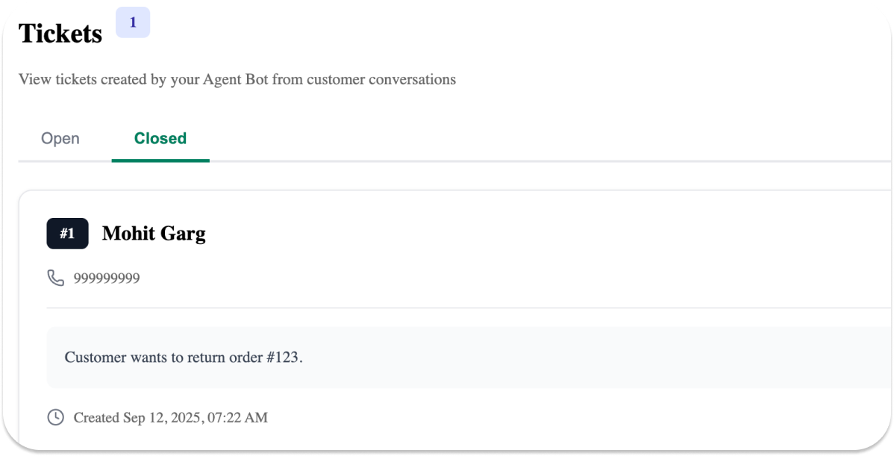Select the dark #1 label on the ticket
Screen dimensions: 894x456
(67, 233)
